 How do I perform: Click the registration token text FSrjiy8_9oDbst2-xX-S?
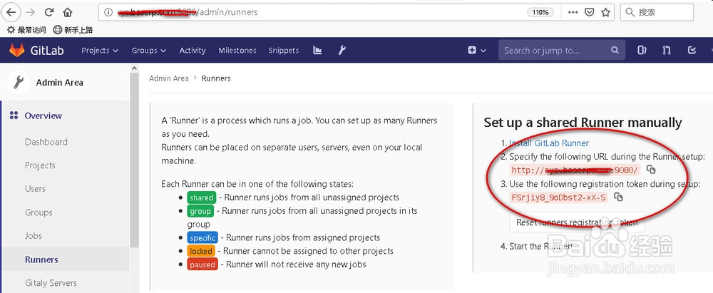click(559, 197)
